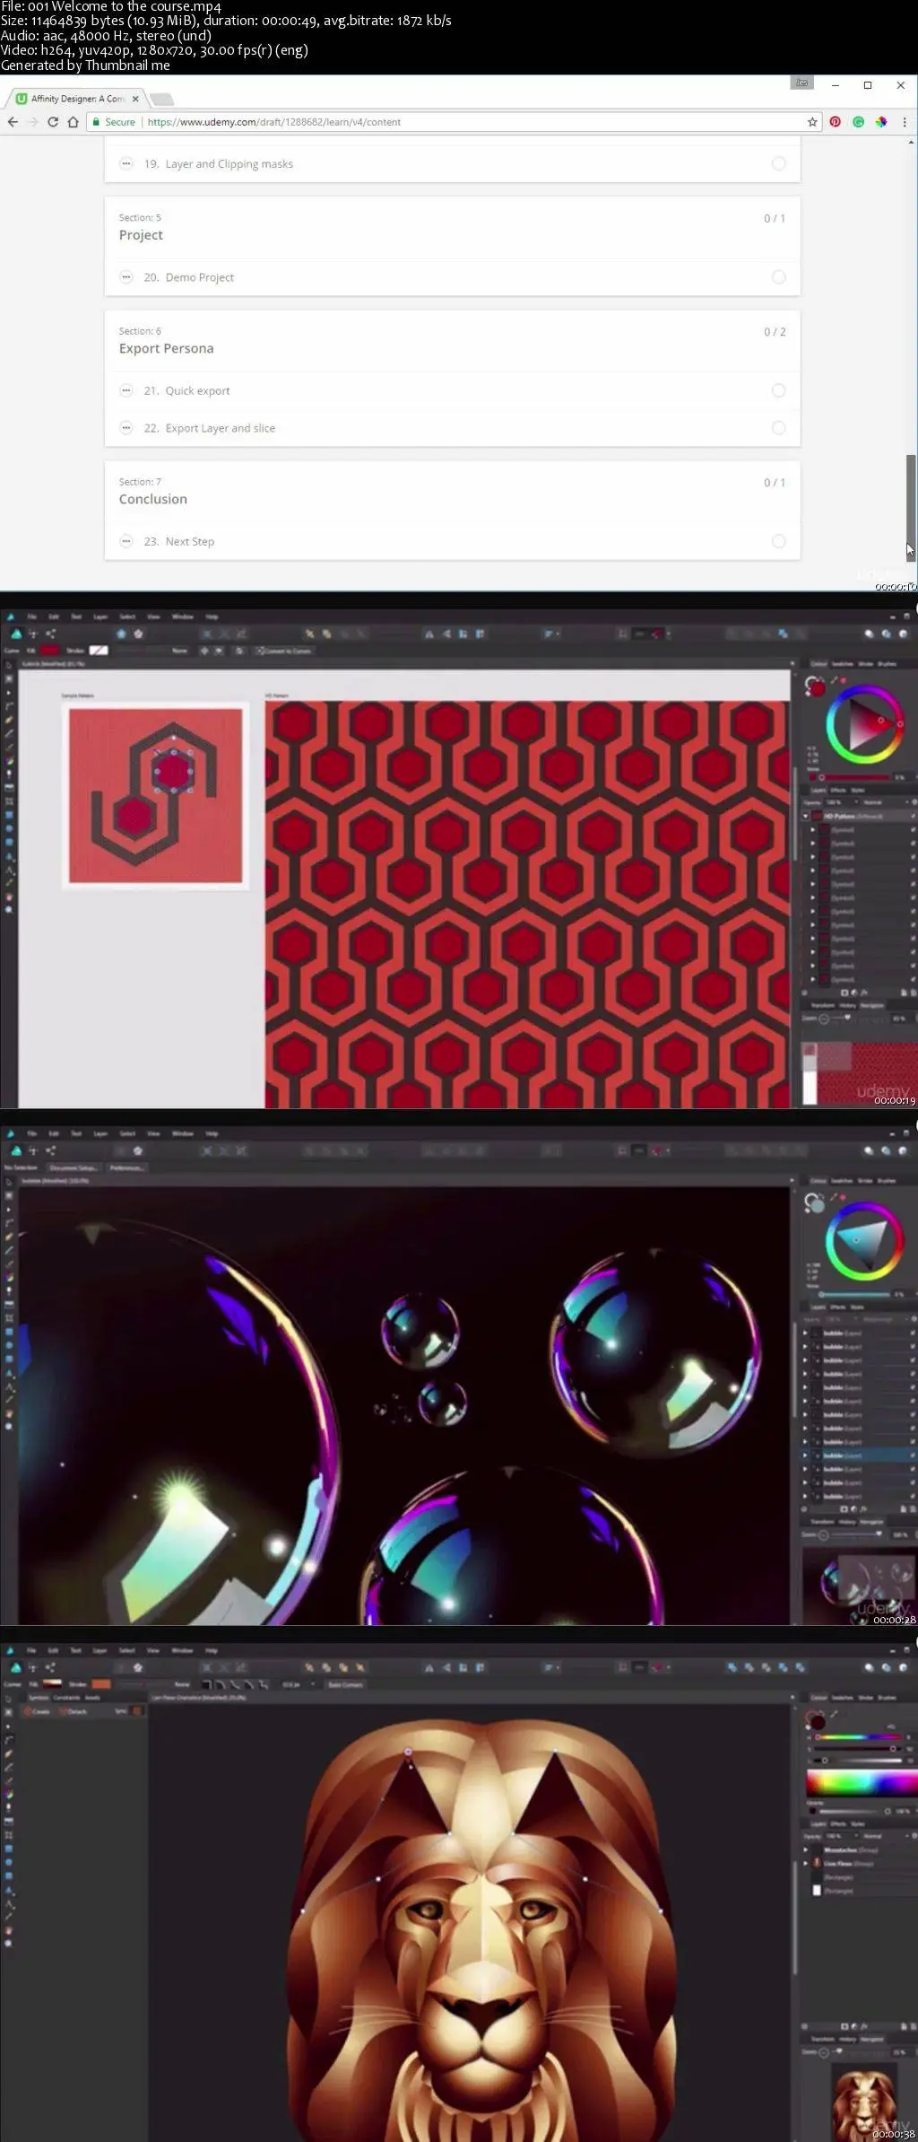Mark Layer and Clipping masks complete
The height and width of the screenshot is (2142, 918).
779,163
